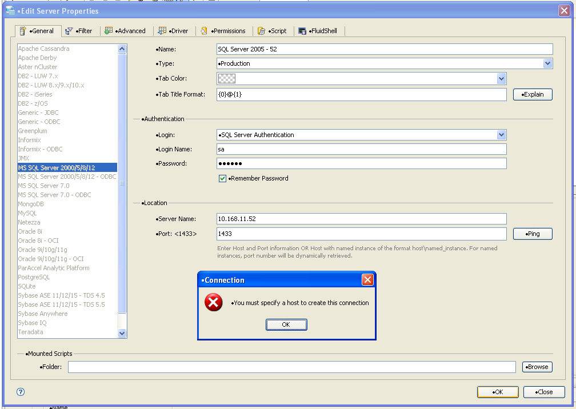Image resolution: width=576 pixels, height=409 pixels.
Task: Open the Type dropdown
Action: coord(547,63)
